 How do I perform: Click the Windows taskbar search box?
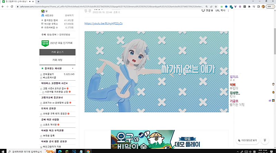pos(32,151)
